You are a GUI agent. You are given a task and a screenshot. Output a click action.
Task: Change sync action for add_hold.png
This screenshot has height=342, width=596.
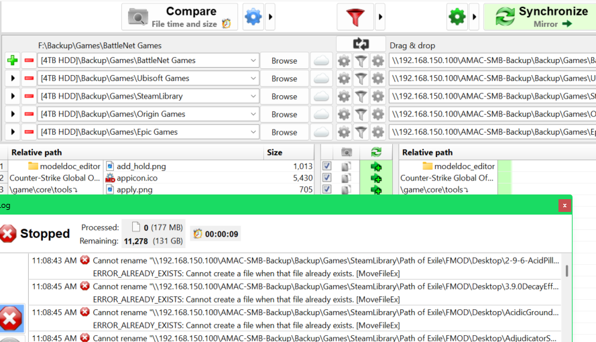[376, 166]
